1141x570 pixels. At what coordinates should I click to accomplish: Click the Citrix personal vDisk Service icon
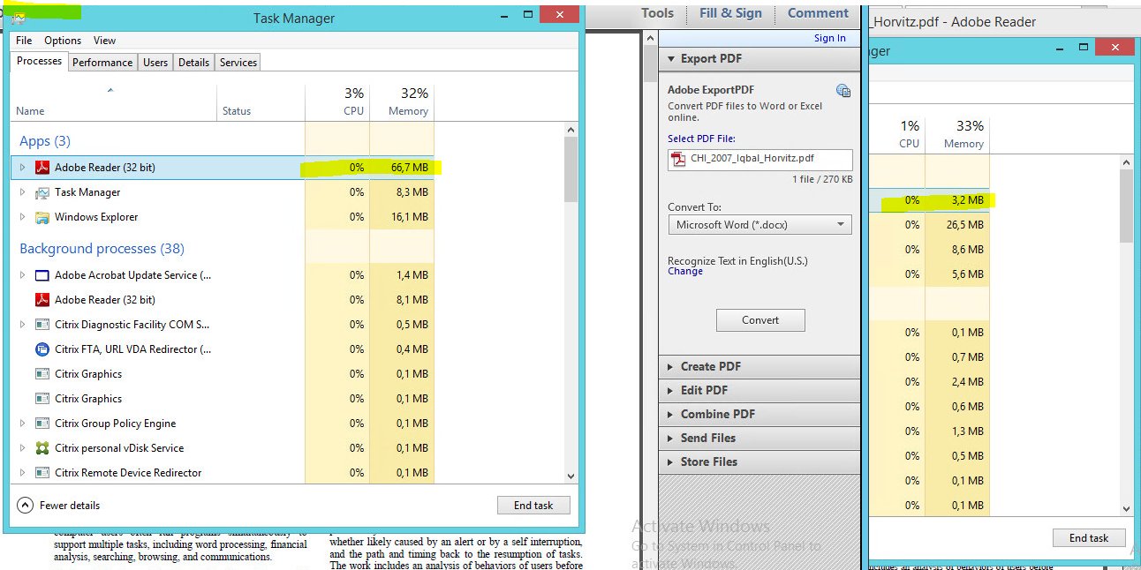[42, 448]
